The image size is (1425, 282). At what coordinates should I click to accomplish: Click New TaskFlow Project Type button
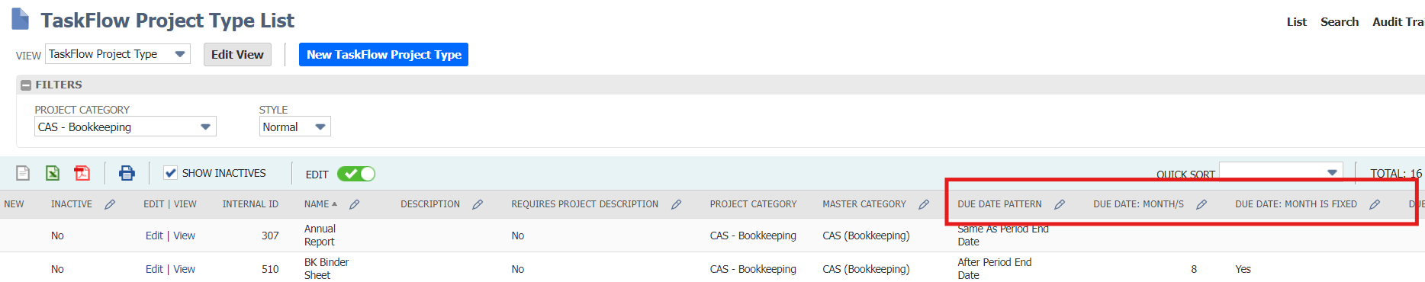click(x=384, y=54)
